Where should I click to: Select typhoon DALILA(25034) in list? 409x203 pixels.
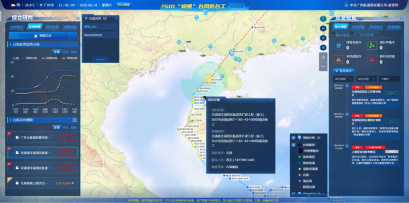(x=100, y=35)
